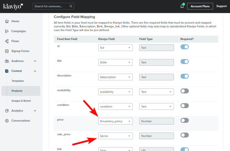The height and width of the screenshot is (151, 230).
Task: Click the Account Plans button
Action: [x=200, y=6]
